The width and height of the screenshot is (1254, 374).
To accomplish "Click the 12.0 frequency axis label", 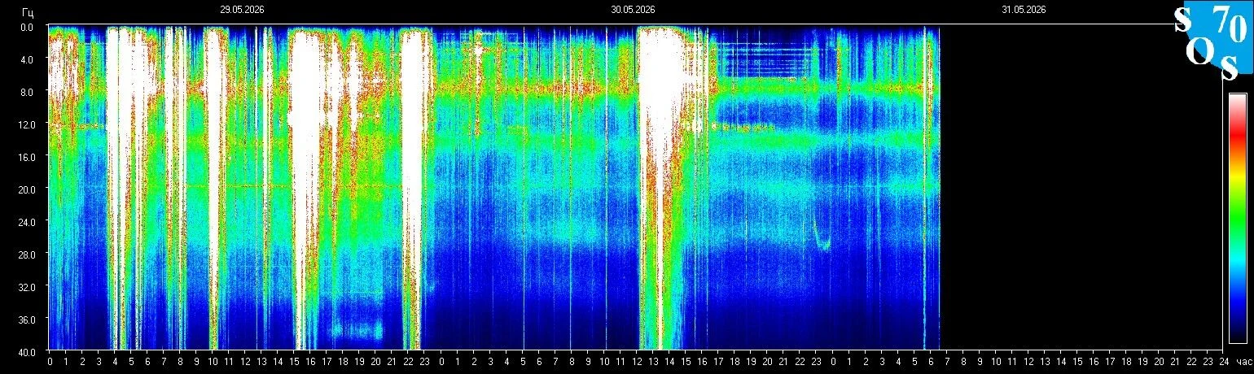I will tap(25, 124).
